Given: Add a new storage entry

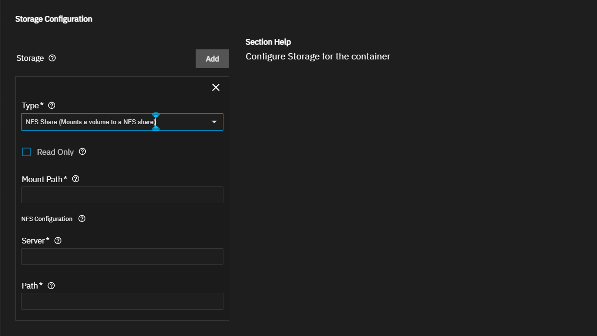Looking at the screenshot, I should click(x=212, y=58).
